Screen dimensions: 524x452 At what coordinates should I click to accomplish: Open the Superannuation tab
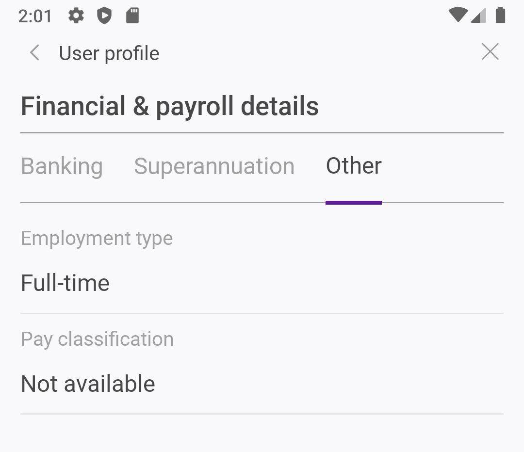[214, 166]
